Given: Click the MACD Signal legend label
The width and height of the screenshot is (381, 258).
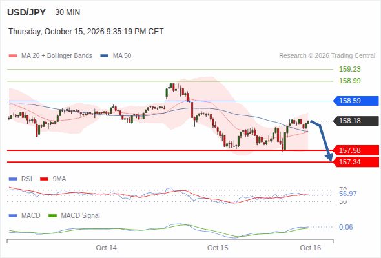Looking at the screenshot, I should click(x=80, y=215).
